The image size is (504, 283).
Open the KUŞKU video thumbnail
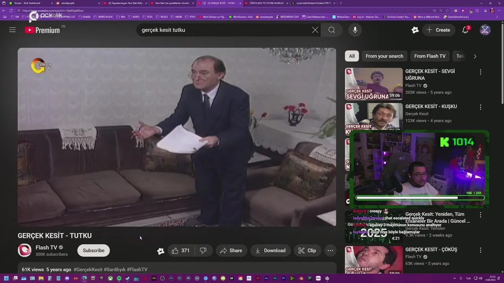point(374,117)
